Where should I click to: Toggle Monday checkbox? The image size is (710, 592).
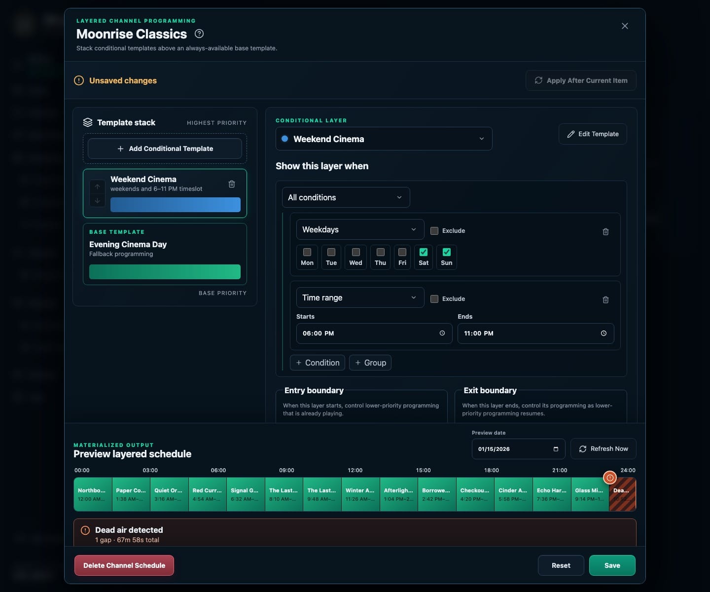[307, 252]
